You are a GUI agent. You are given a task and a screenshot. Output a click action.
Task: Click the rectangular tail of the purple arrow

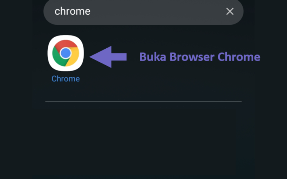119,57
